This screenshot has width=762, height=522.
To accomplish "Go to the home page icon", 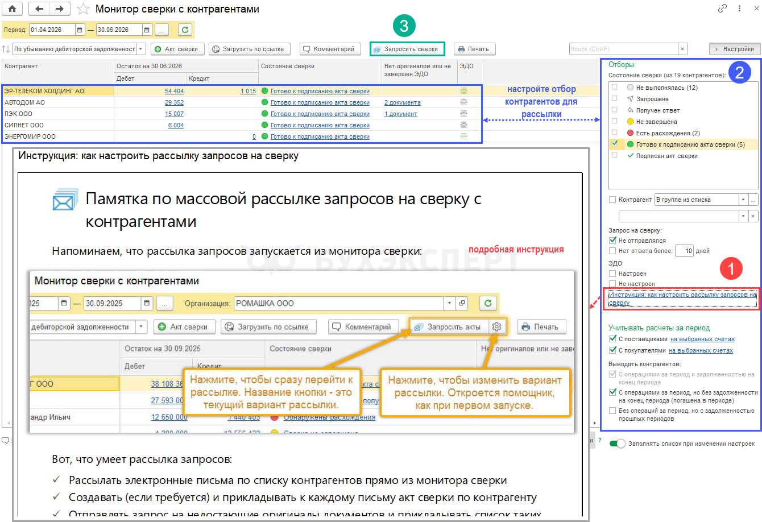I will point(12,9).
